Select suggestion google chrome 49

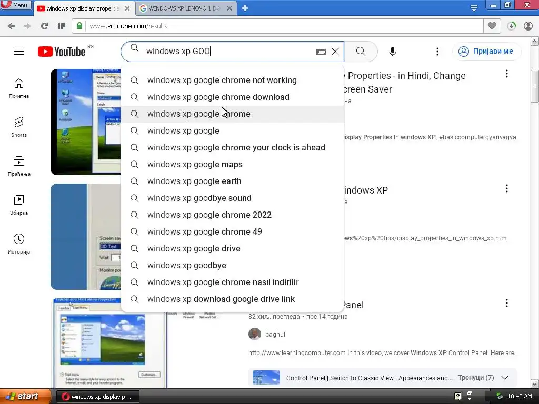232,231
